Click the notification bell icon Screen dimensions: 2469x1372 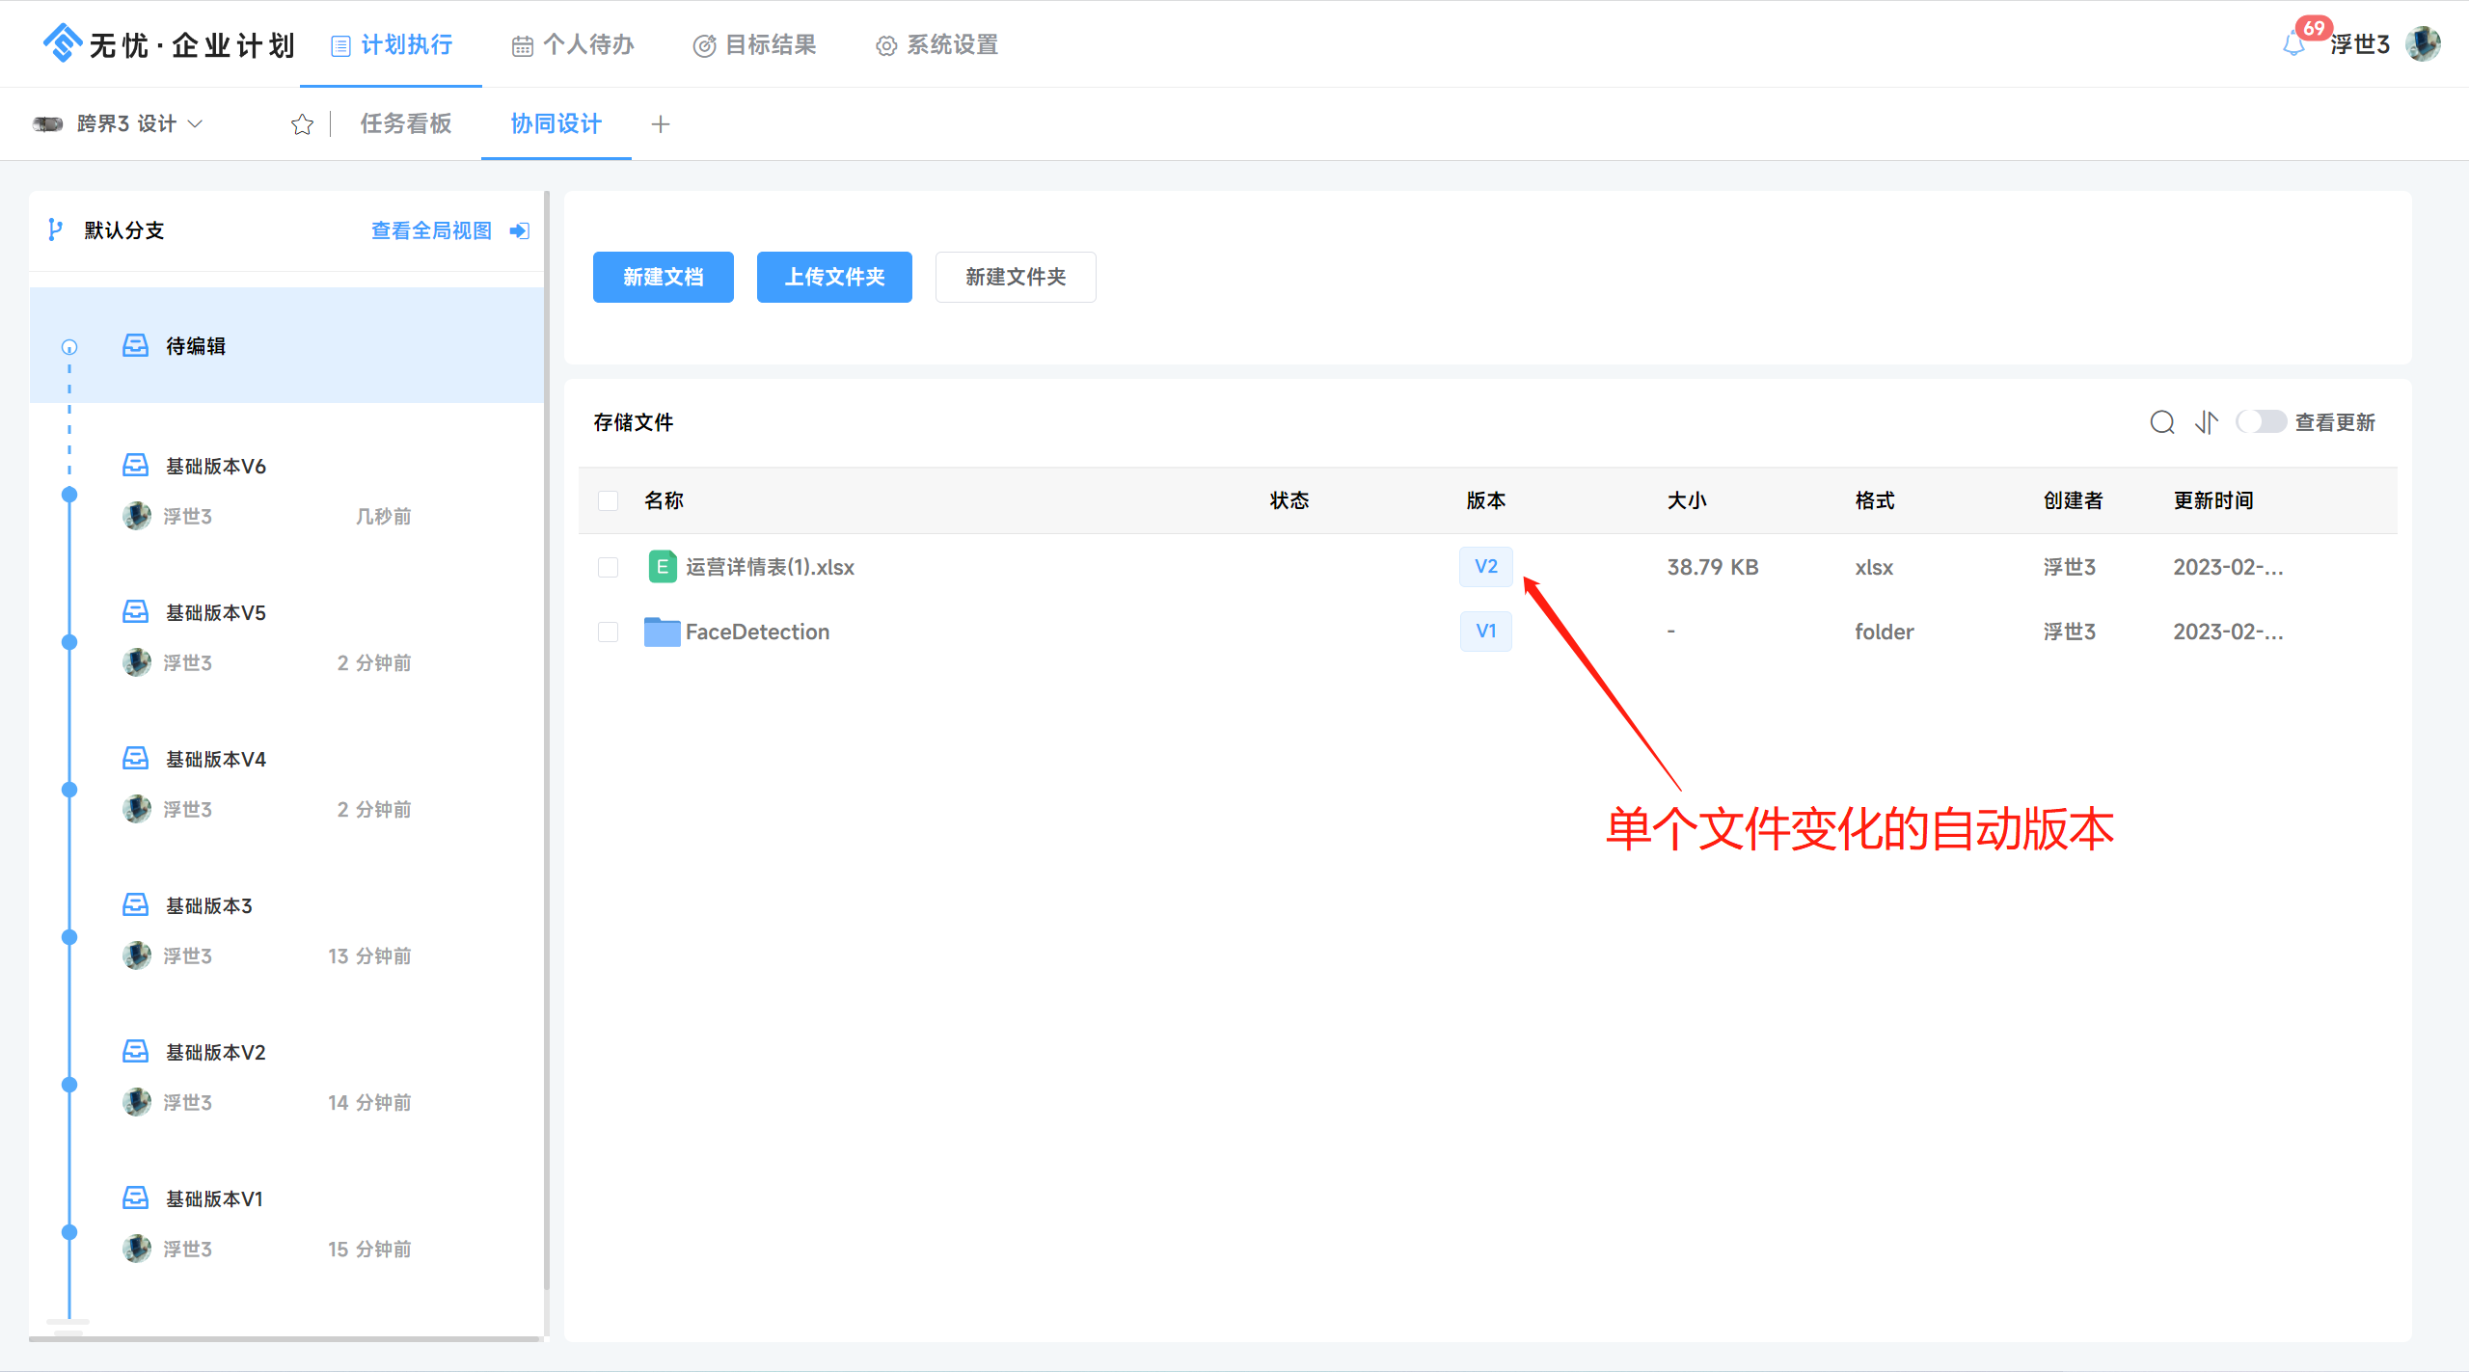2293,44
